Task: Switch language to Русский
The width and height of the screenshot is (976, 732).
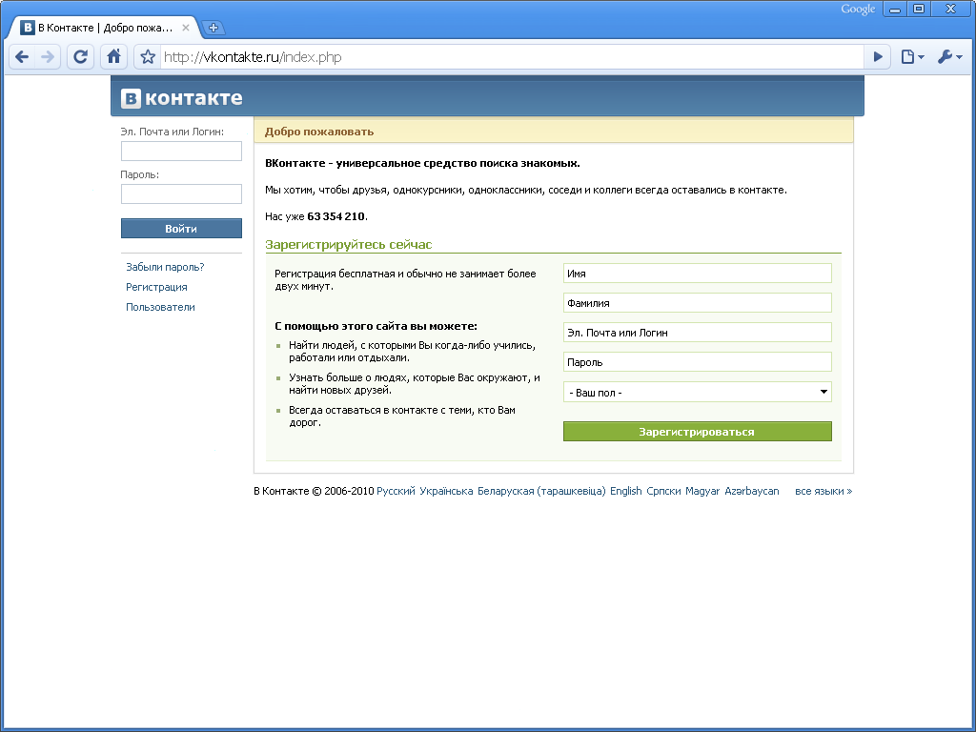Action: pyautogui.click(x=396, y=491)
